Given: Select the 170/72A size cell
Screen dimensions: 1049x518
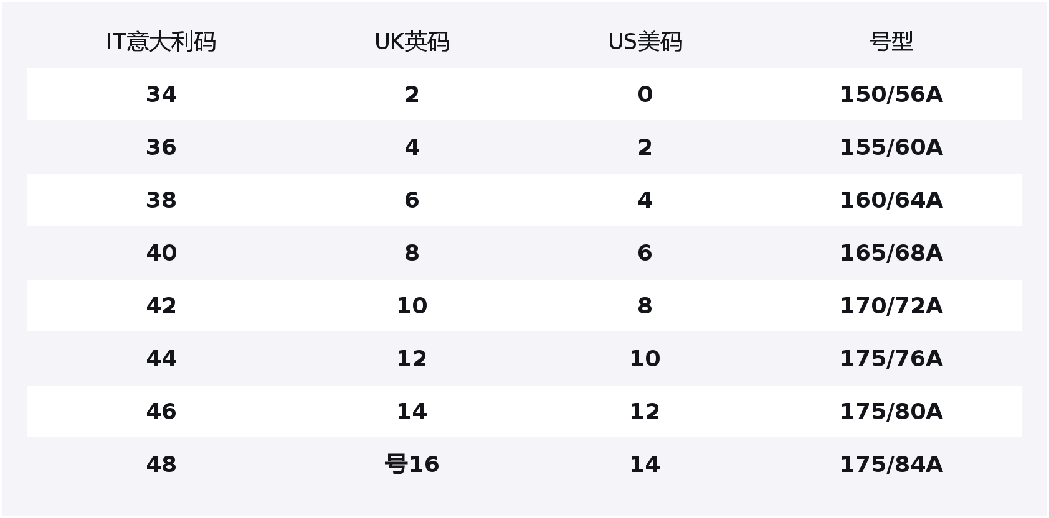Looking at the screenshot, I should pos(891,306).
